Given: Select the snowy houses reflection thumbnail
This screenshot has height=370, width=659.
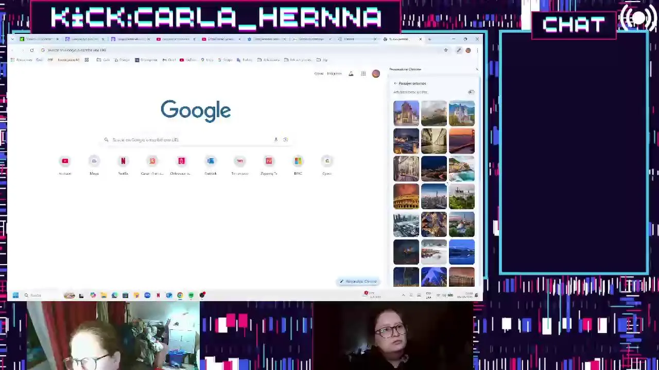Looking at the screenshot, I should [434, 252].
